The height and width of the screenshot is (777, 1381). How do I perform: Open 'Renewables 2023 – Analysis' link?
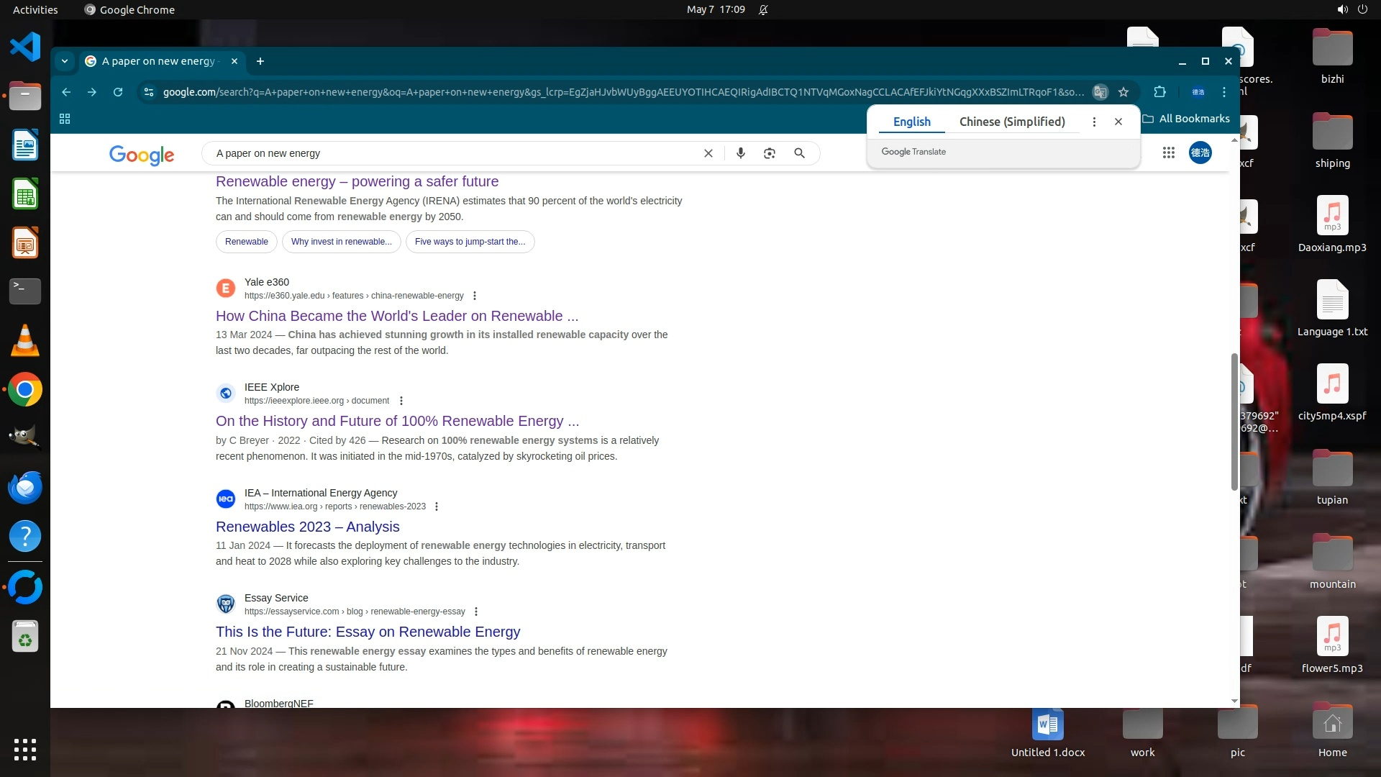(307, 527)
